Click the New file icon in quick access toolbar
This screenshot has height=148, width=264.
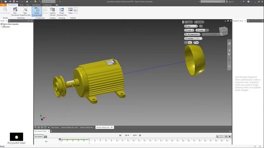pyautogui.click(x=5, y=2)
